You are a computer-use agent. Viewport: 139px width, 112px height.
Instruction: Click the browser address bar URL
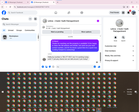tap(33, 7)
